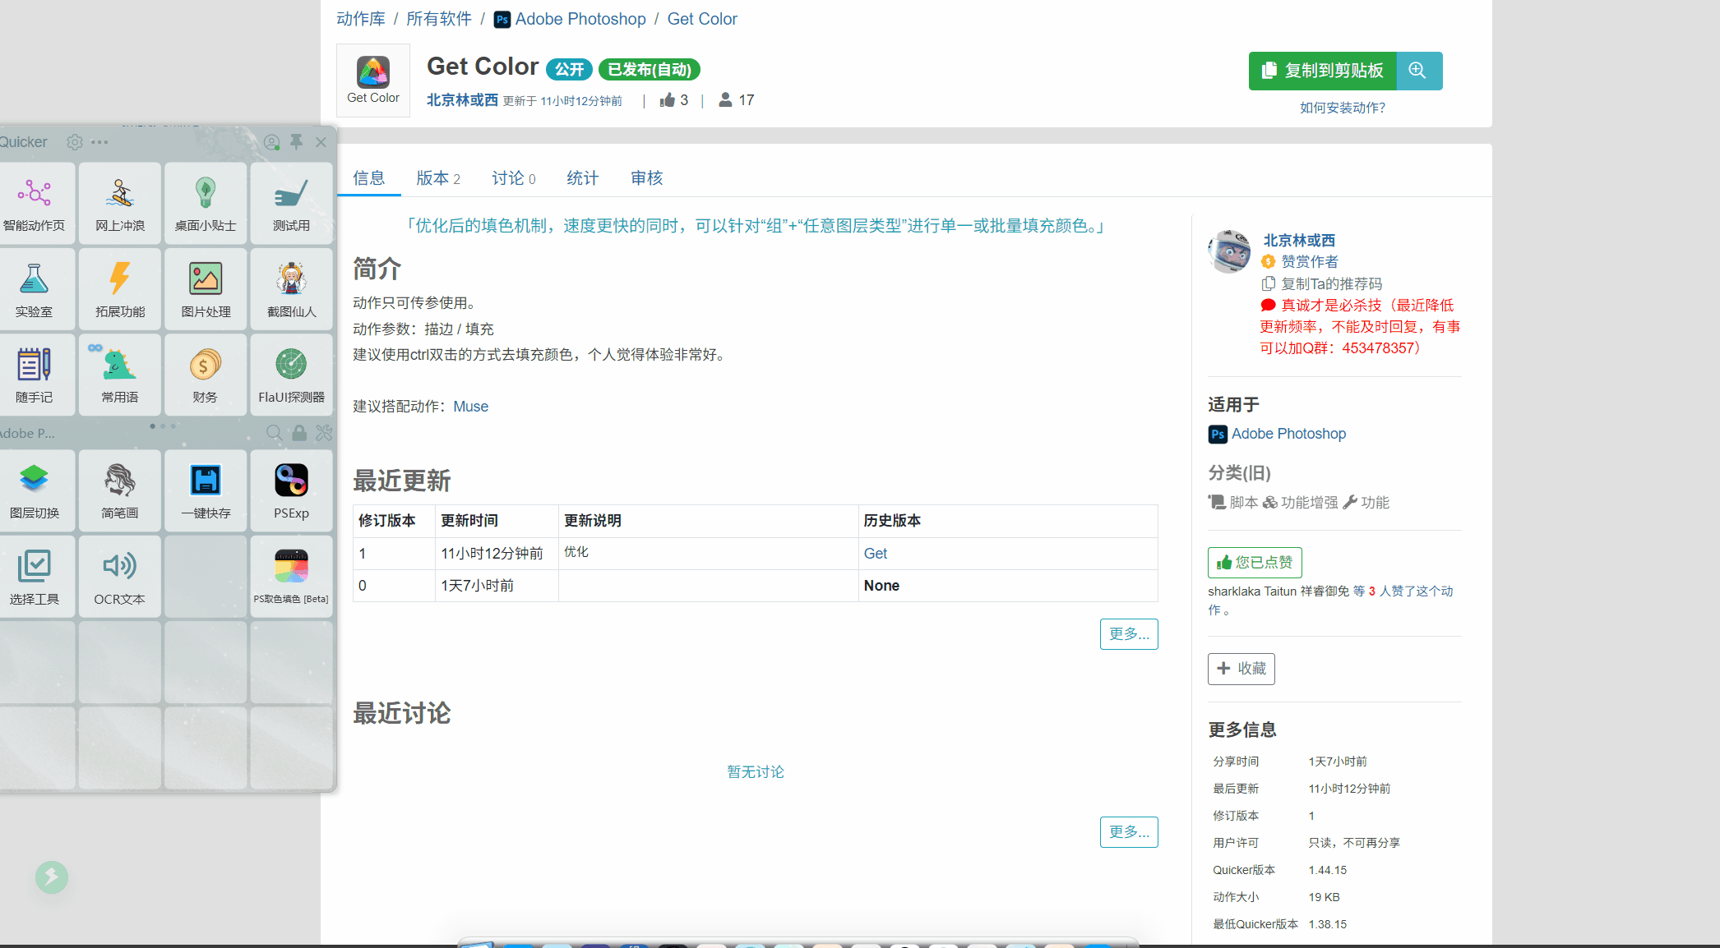The width and height of the screenshot is (1720, 948).
Task: Launch the PSExp action
Action: tap(291, 490)
